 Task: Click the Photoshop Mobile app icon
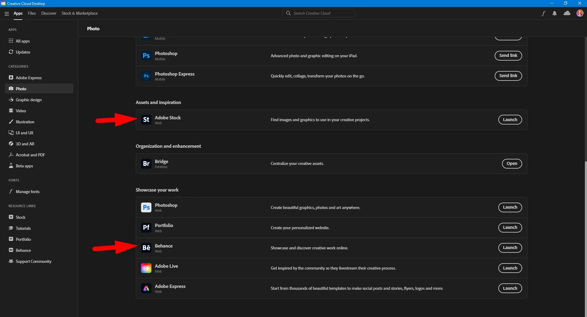[146, 56]
